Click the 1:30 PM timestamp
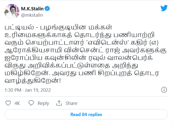173x124 pixels. [13, 90]
